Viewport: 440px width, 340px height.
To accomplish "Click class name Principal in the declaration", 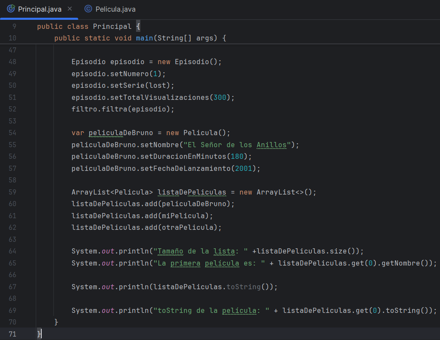I will pos(112,27).
